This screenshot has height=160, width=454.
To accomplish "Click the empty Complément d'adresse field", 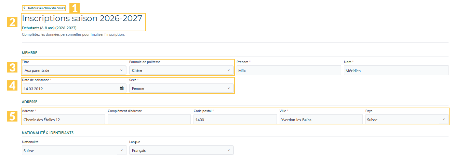I will click(x=149, y=119).
